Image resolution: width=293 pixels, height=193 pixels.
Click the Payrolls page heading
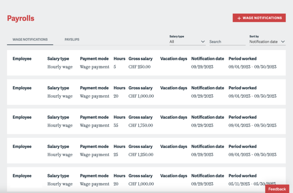pyautogui.click(x=21, y=18)
